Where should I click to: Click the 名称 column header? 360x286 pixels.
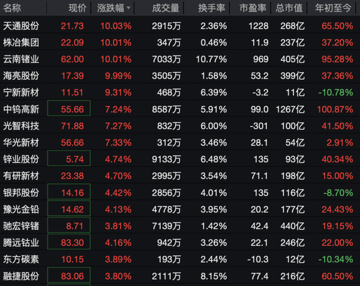pyautogui.click(x=12, y=8)
